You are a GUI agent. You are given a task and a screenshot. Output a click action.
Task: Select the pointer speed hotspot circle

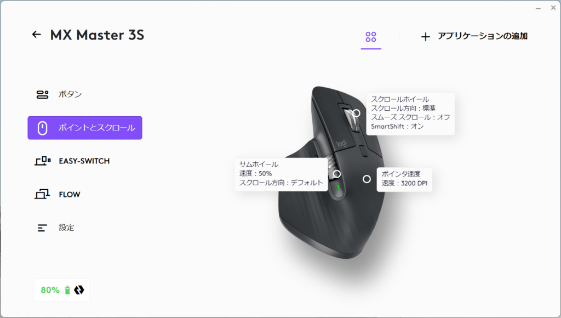click(x=367, y=179)
